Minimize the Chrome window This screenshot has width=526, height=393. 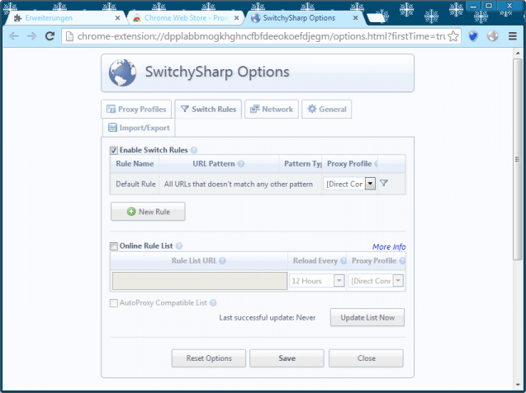[473, 6]
